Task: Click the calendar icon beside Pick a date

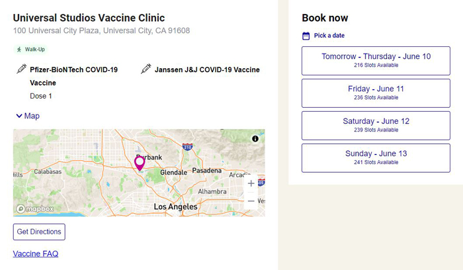Action: (x=306, y=36)
